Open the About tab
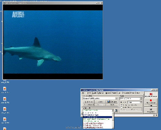 tap(138, 93)
